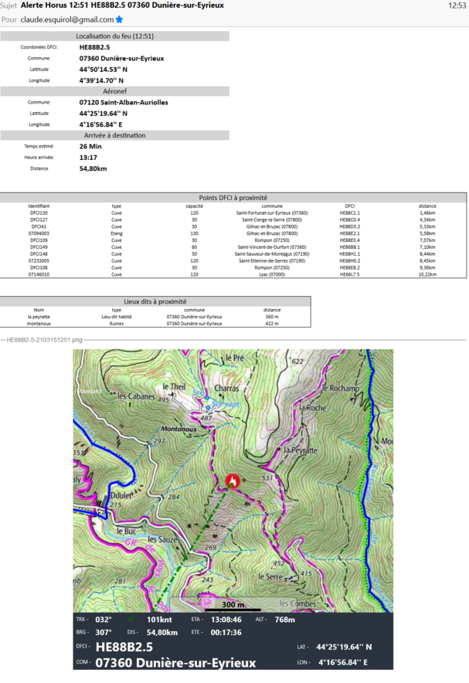Click the DFCI coordinate HE88B2.5 value
469x683 pixels.
(x=94, y=47)
